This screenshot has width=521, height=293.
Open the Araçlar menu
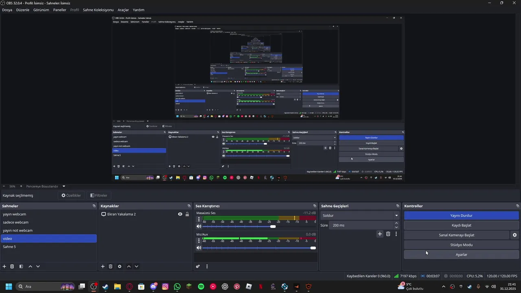click(x=123, y=10)
